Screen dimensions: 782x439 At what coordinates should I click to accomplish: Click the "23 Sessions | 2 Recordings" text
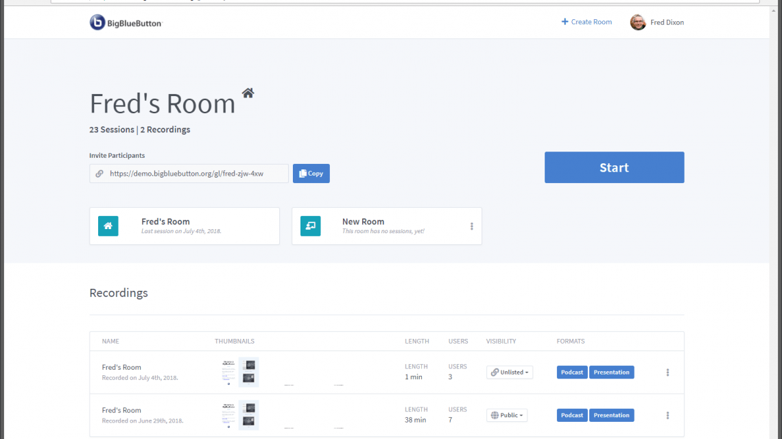point(140,130)
